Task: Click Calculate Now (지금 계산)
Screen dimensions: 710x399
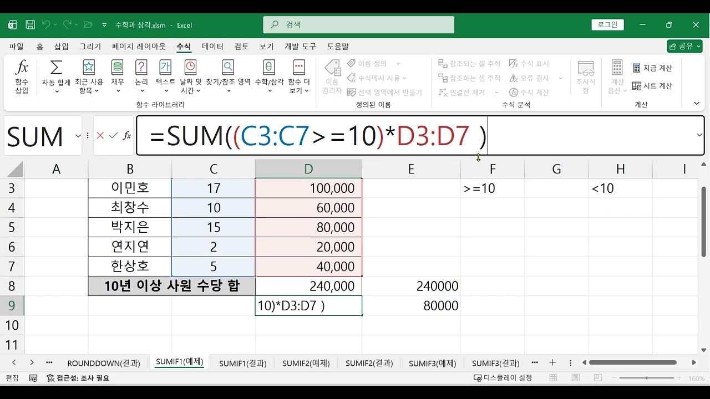Action: pyautogui.click(x=652, y=68)
